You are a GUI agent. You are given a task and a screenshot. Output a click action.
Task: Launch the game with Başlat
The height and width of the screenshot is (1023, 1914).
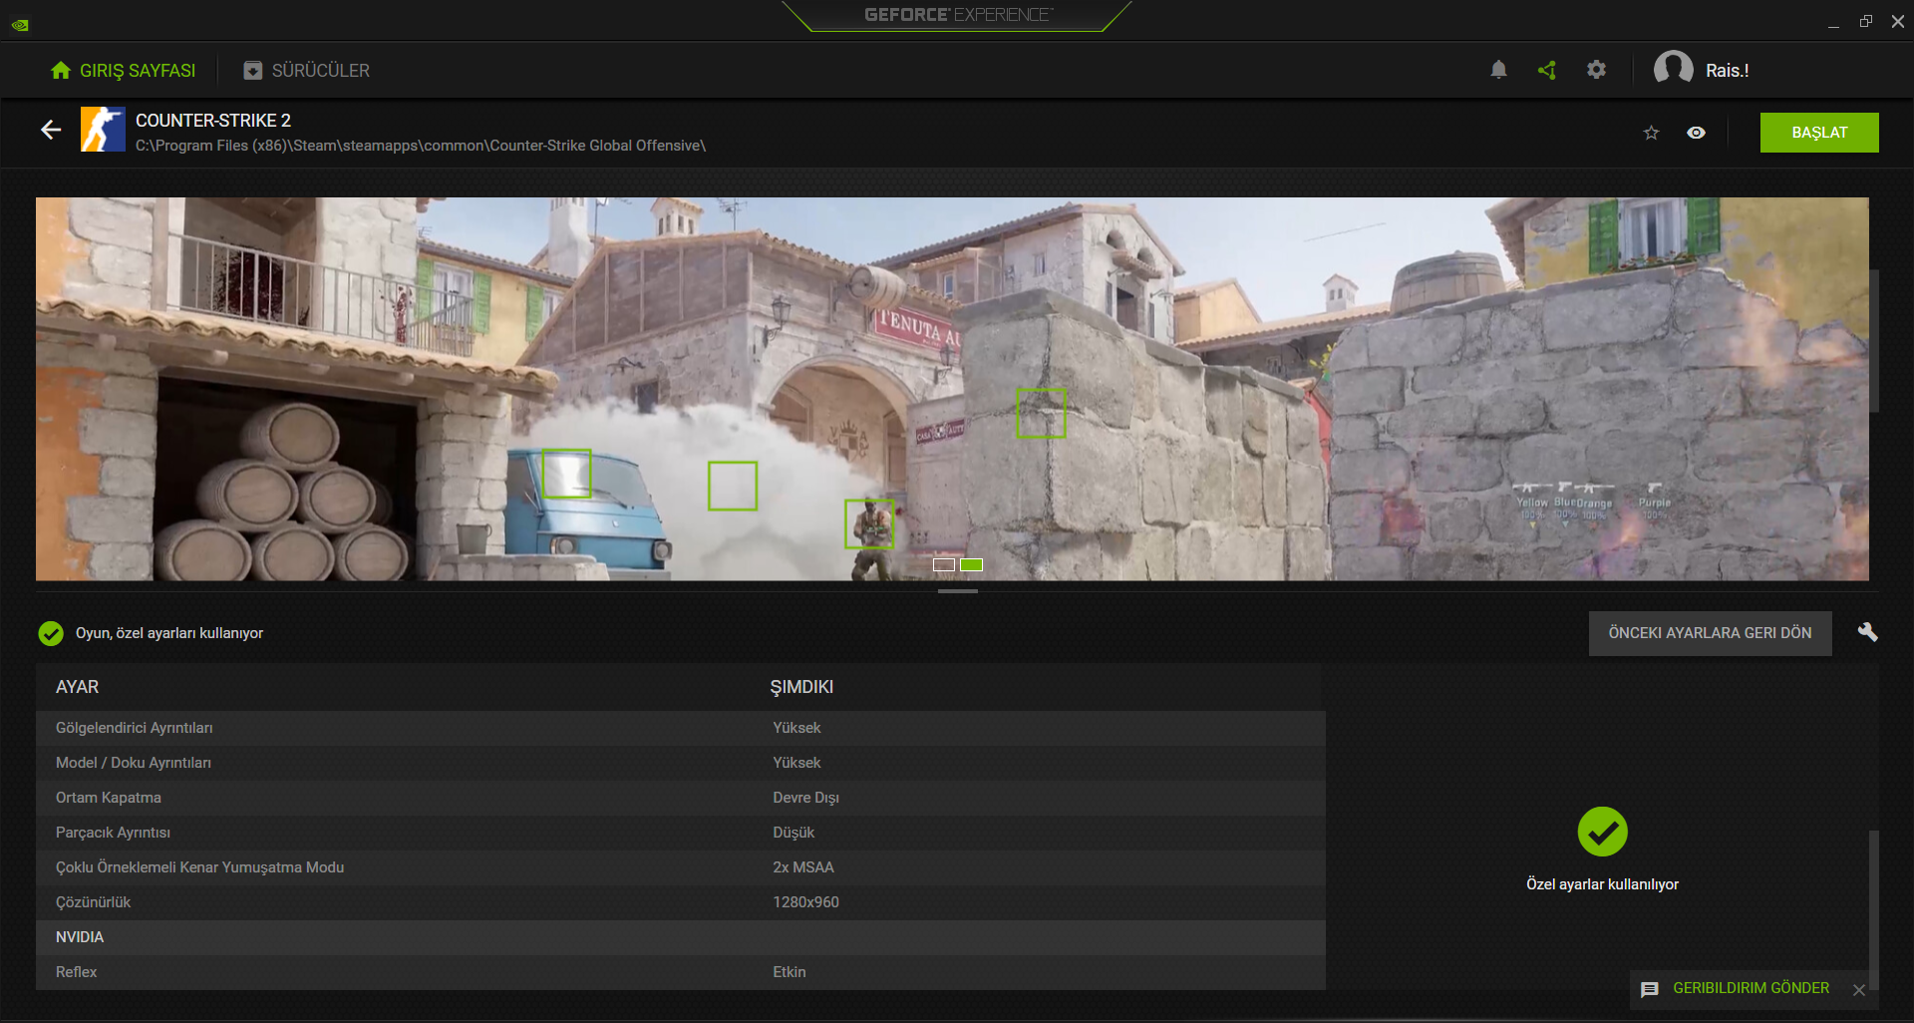point(1819,133)
